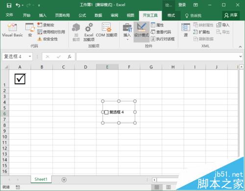Click Refresh Data (刷新数据)
The image size is (245, 191).
(203, 39)
